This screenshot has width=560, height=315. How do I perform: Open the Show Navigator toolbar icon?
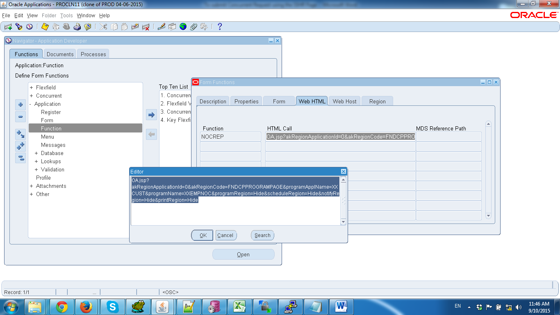coord(30,27)
